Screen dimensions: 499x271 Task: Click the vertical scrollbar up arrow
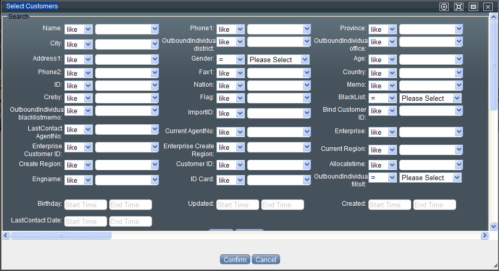tap(493, 17)
